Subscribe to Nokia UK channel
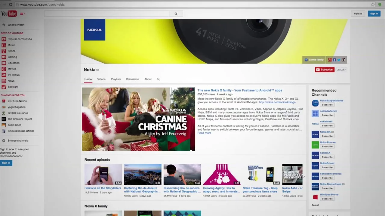This screenshot has height=216, width=385. [327, 136]
